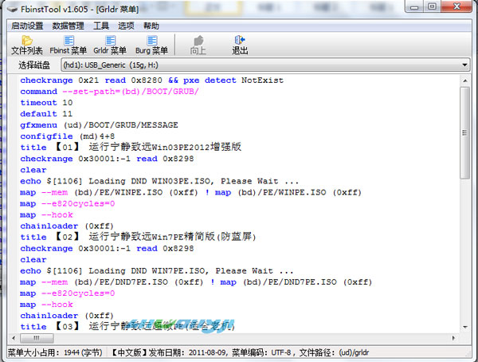Open the 帮助 menu
This screenshot has height=362, width=478.
tap(151, 26)
